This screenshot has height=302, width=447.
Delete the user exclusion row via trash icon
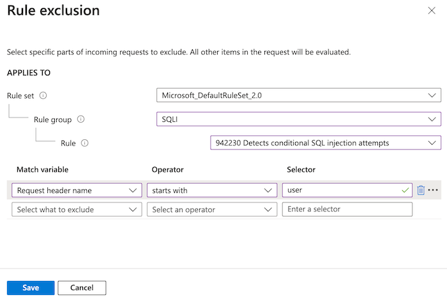421,190
